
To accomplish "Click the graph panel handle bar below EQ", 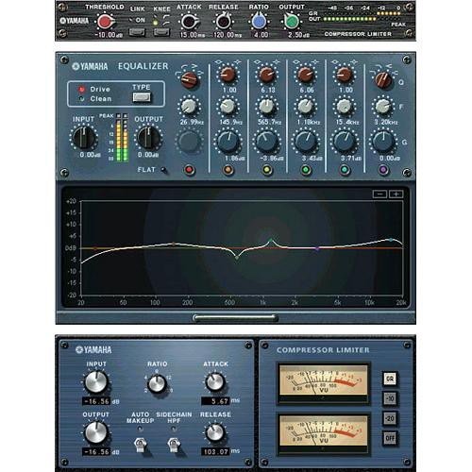I will click(235, 318).
